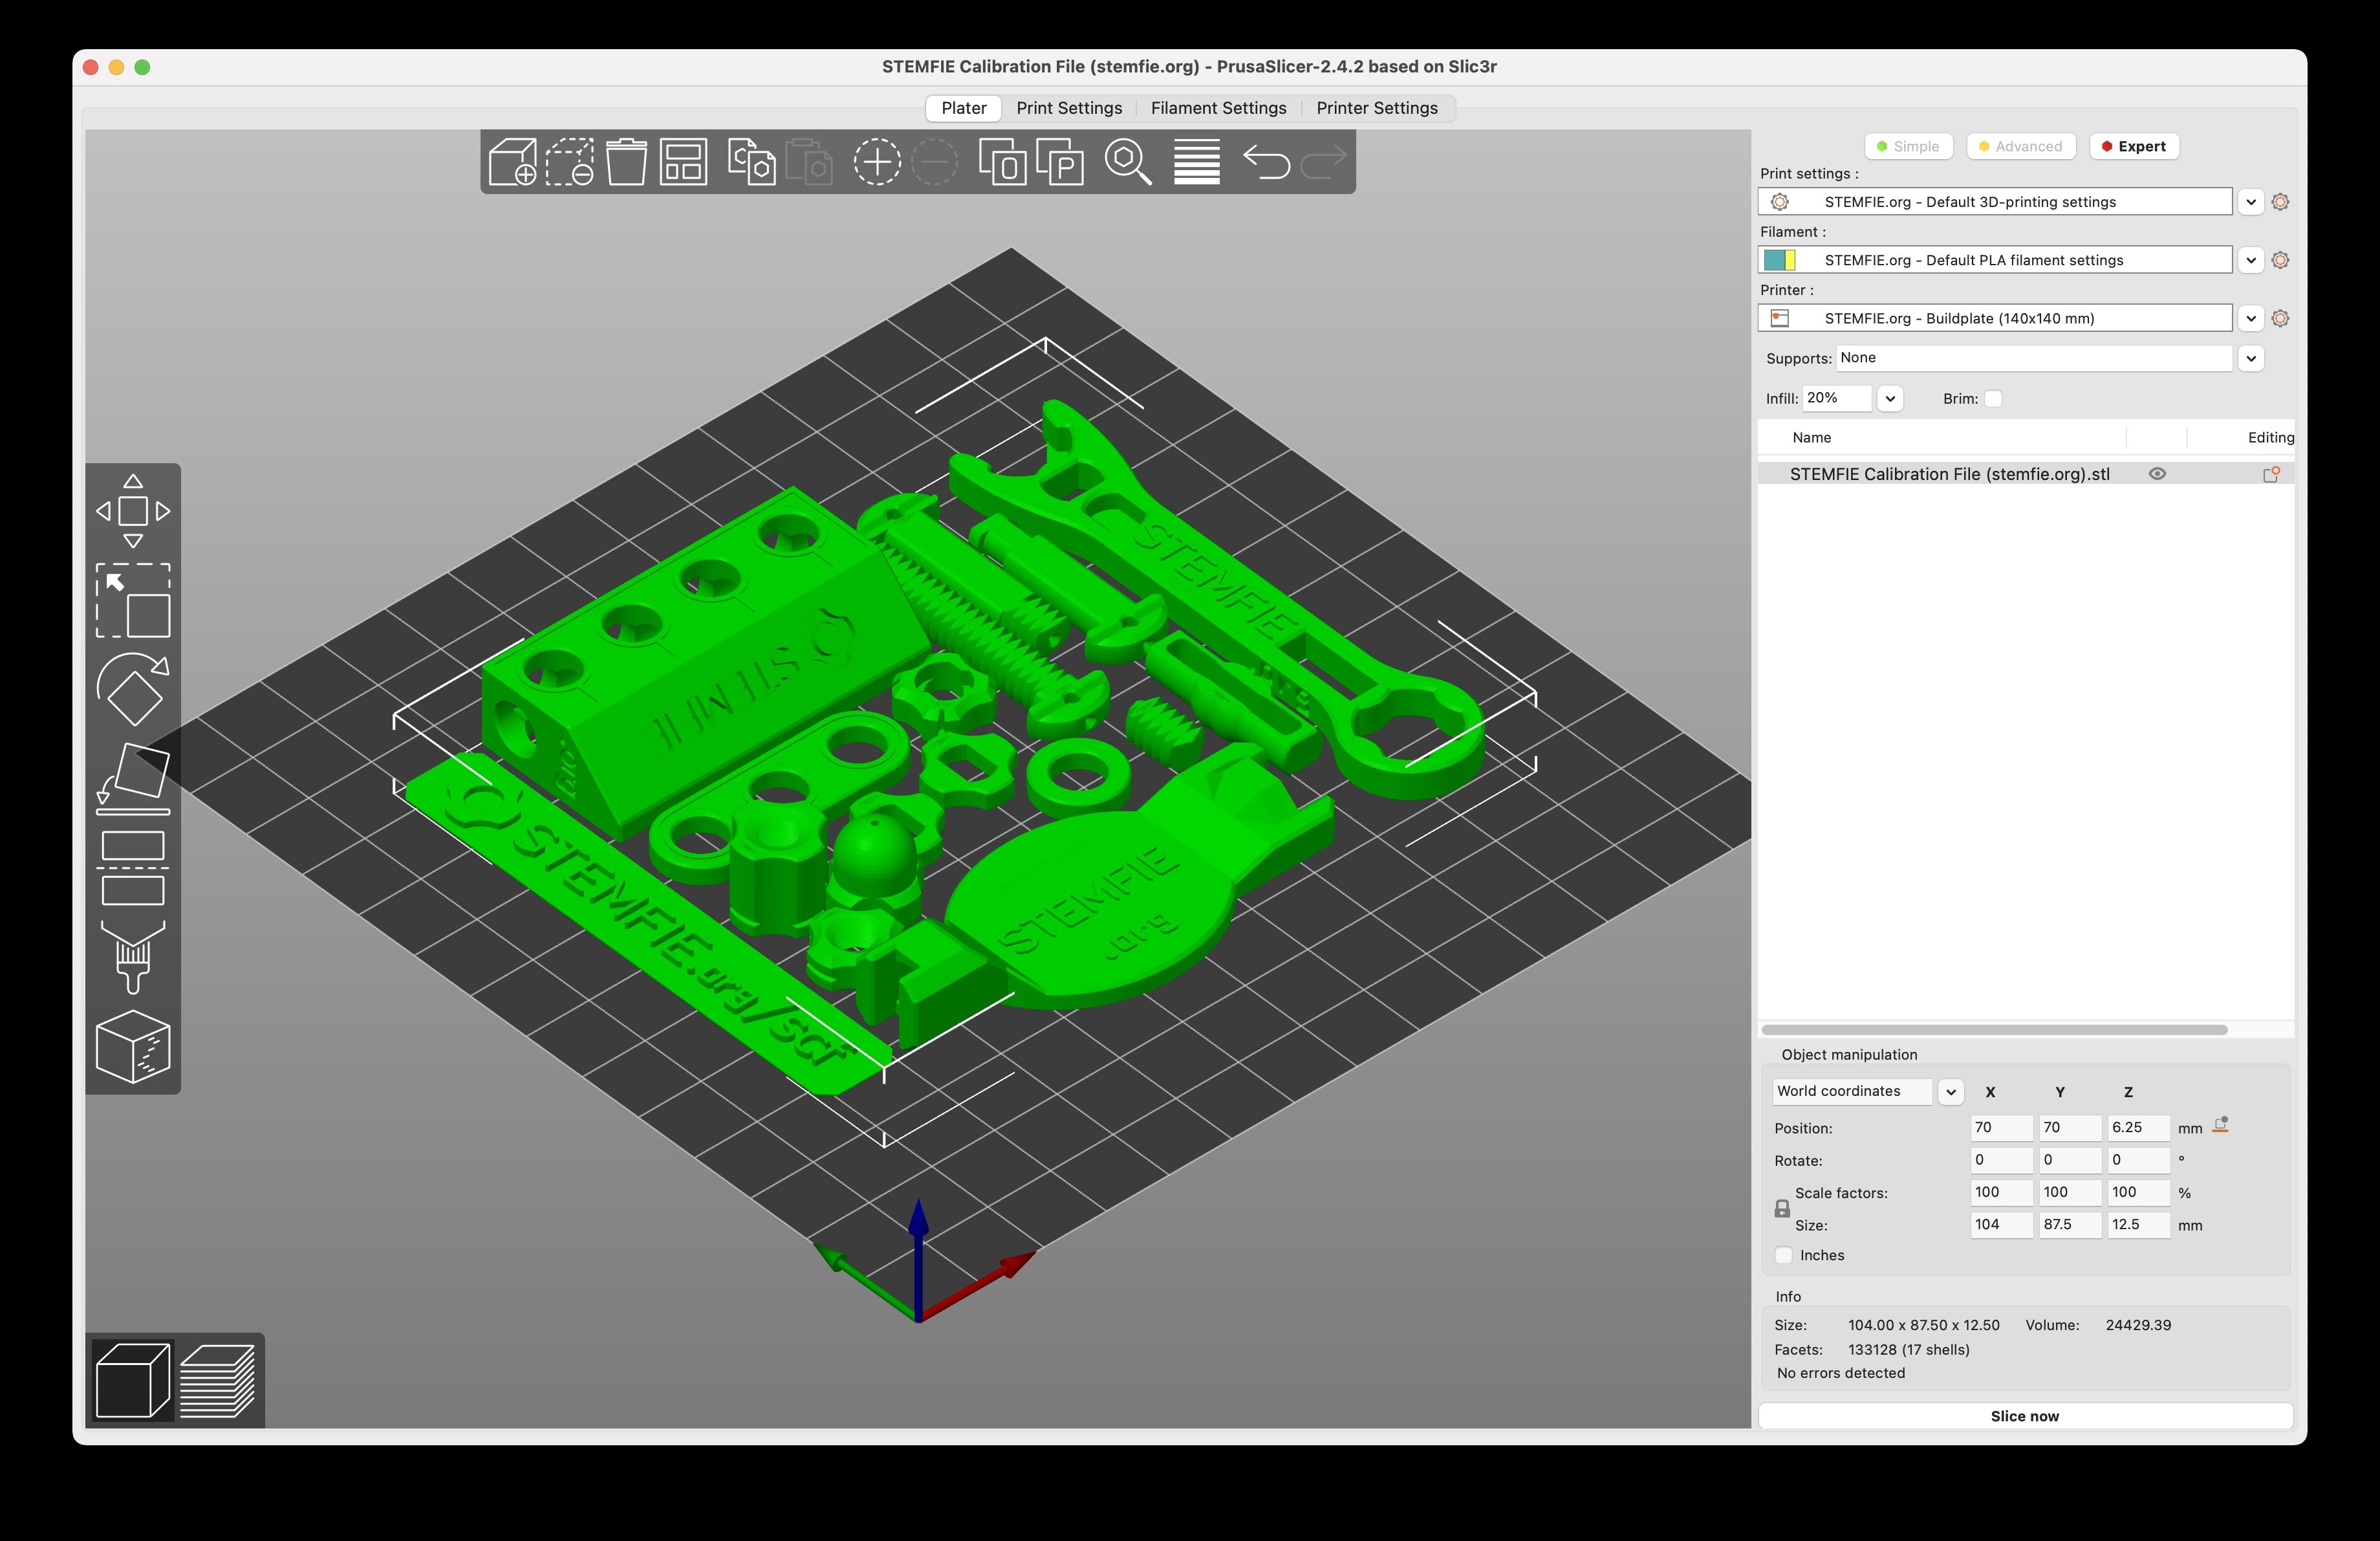This screenshot has width=2380, height=1541.
Task: Click the Copy icon in the toolbar
Action: (x=751, y=162)
